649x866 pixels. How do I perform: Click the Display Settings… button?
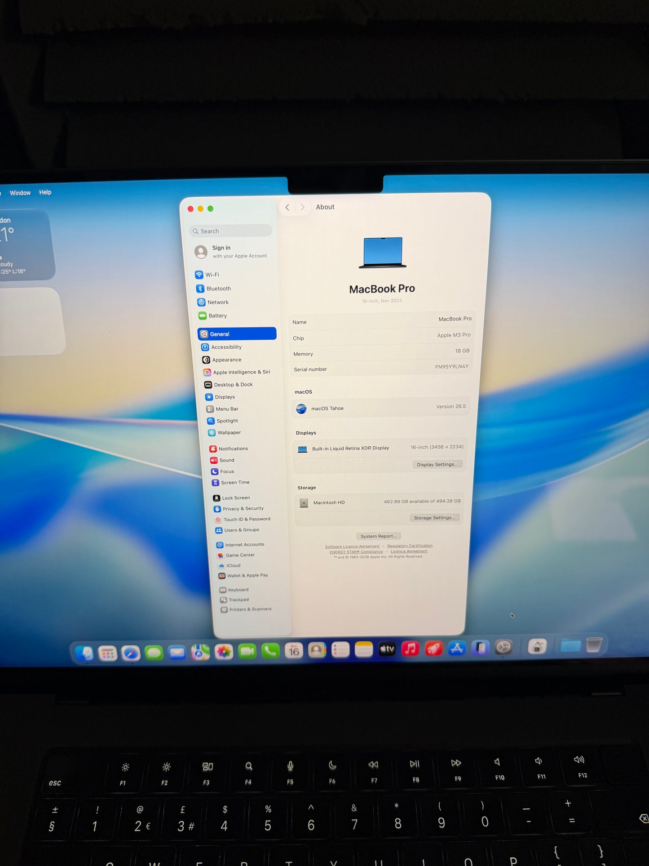[x=437, y=464]
